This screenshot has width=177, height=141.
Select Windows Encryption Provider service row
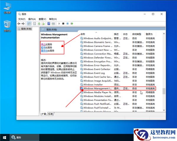(x=118, y=61)
